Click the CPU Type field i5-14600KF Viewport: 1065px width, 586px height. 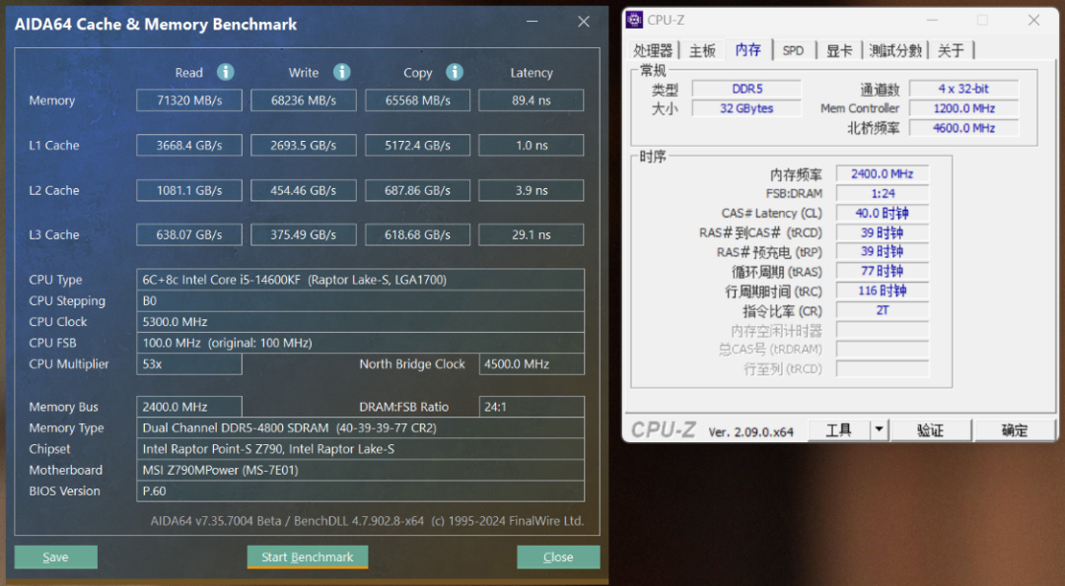[360, 280]
